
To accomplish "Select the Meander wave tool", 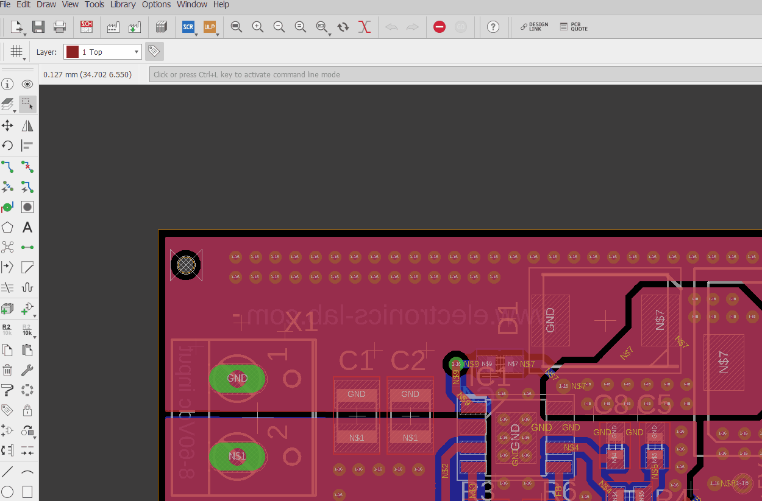I will click(x=27, y=287).
